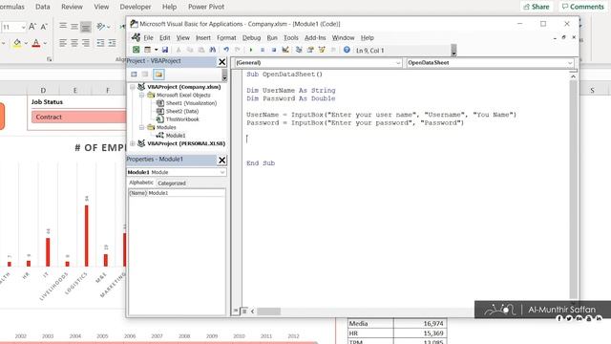Viewport: 611px width, 344px height.
Task: Open the Window menu
Action: coord(343,38)
